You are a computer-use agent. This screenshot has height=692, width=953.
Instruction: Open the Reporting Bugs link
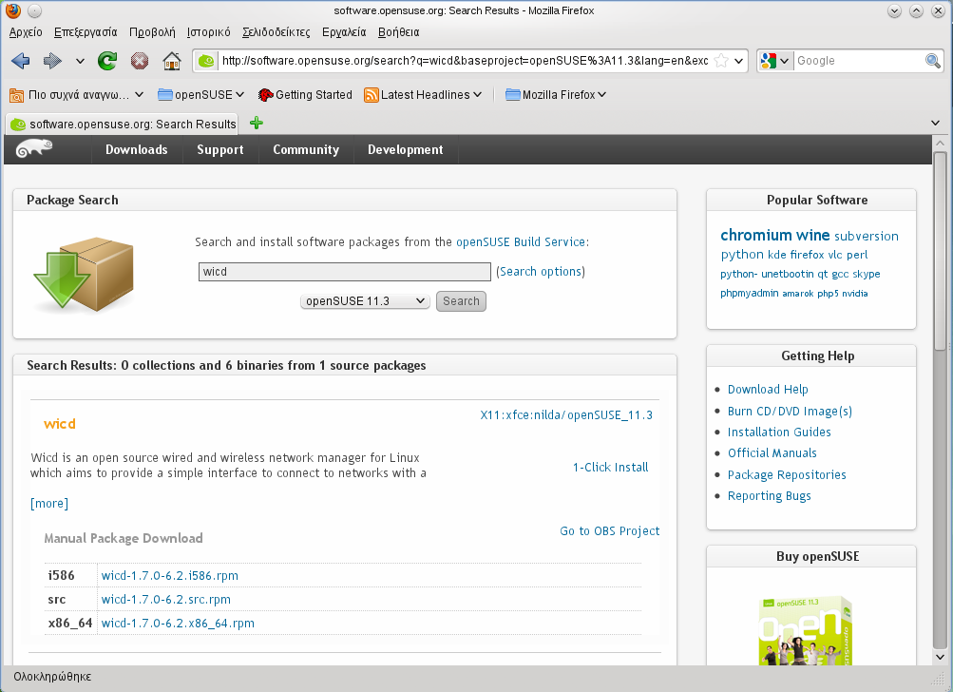click(x=769, y=495)
